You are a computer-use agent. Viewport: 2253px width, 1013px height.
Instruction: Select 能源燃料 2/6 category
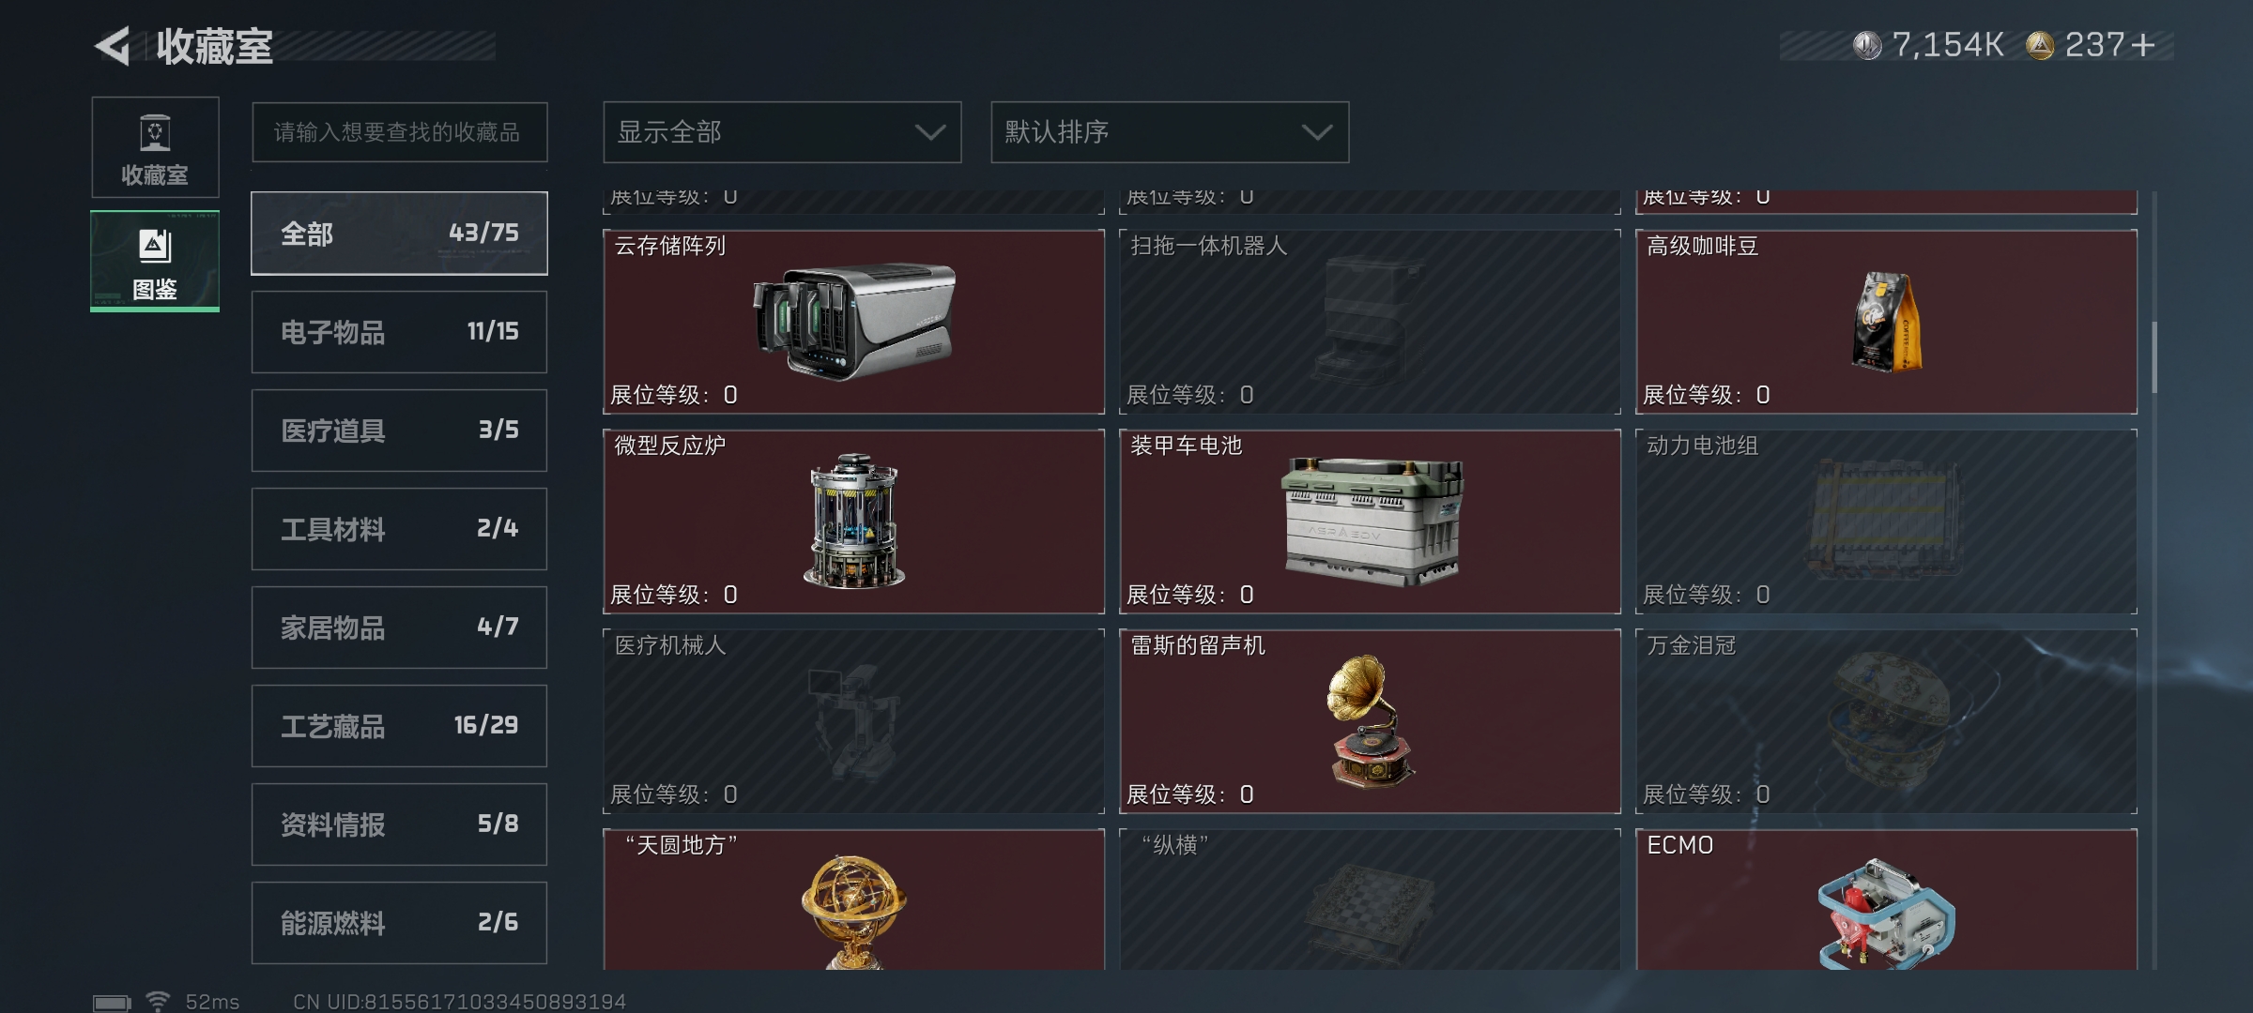click(399, 923)
